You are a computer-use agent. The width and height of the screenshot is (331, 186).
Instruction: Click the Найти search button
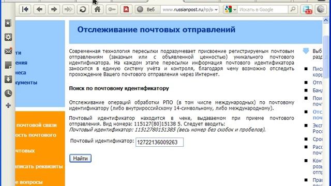[80, 159]
